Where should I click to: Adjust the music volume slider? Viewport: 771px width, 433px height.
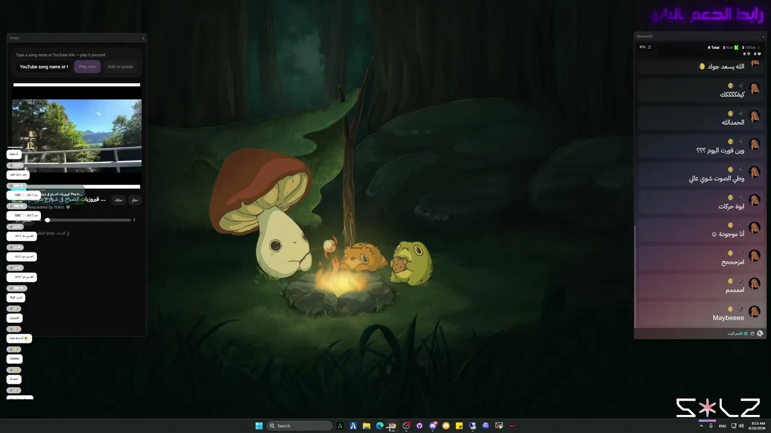(89, 220)
